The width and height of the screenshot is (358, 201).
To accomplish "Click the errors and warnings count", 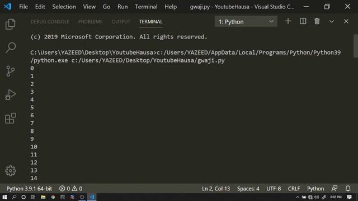I will 71,189.
